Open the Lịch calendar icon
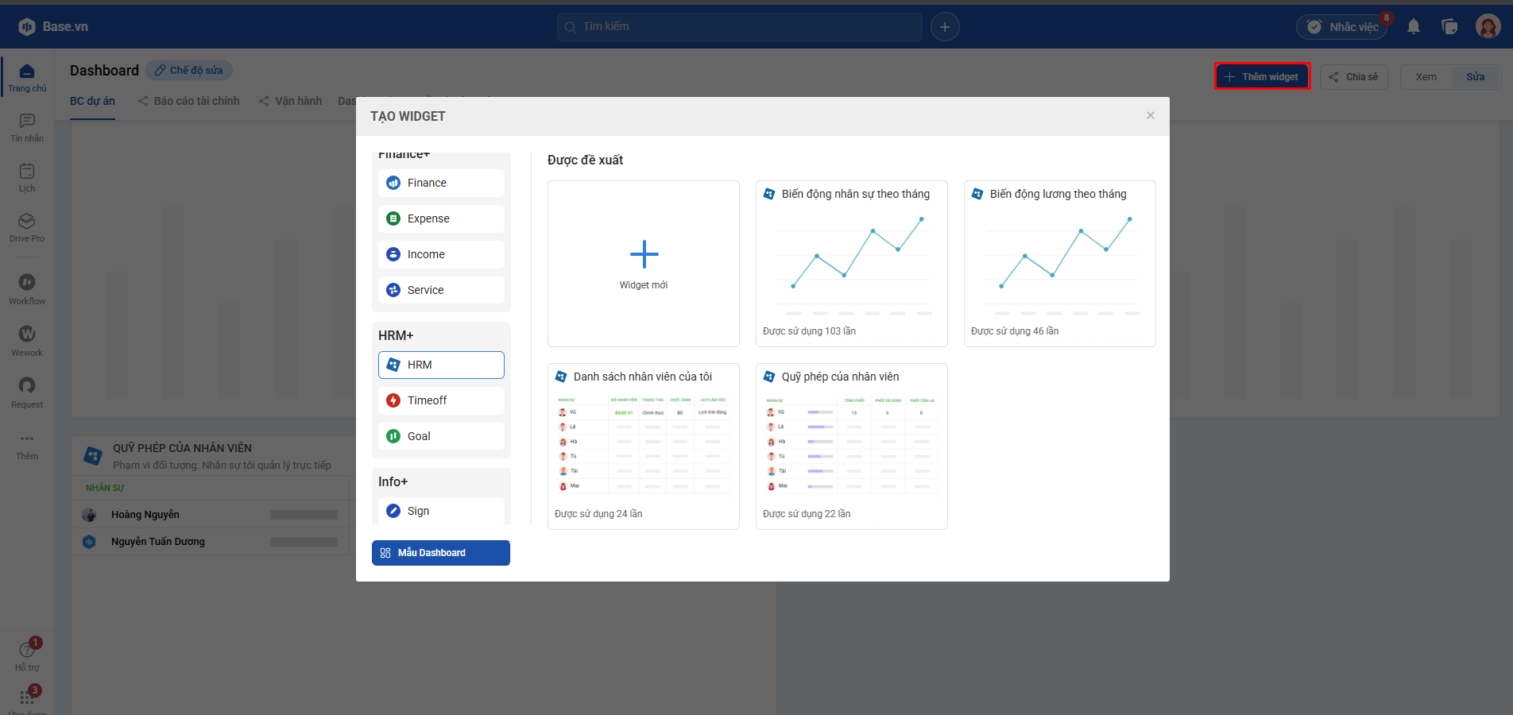Screen dimensions: 1513x715 tap(27, 178)
